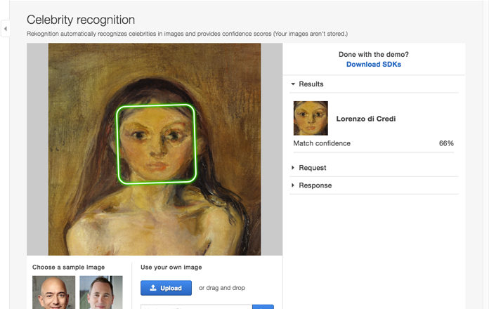Click the 'Choose a sample image' label
Screen dimensions: 489x309
click(69, 268)
